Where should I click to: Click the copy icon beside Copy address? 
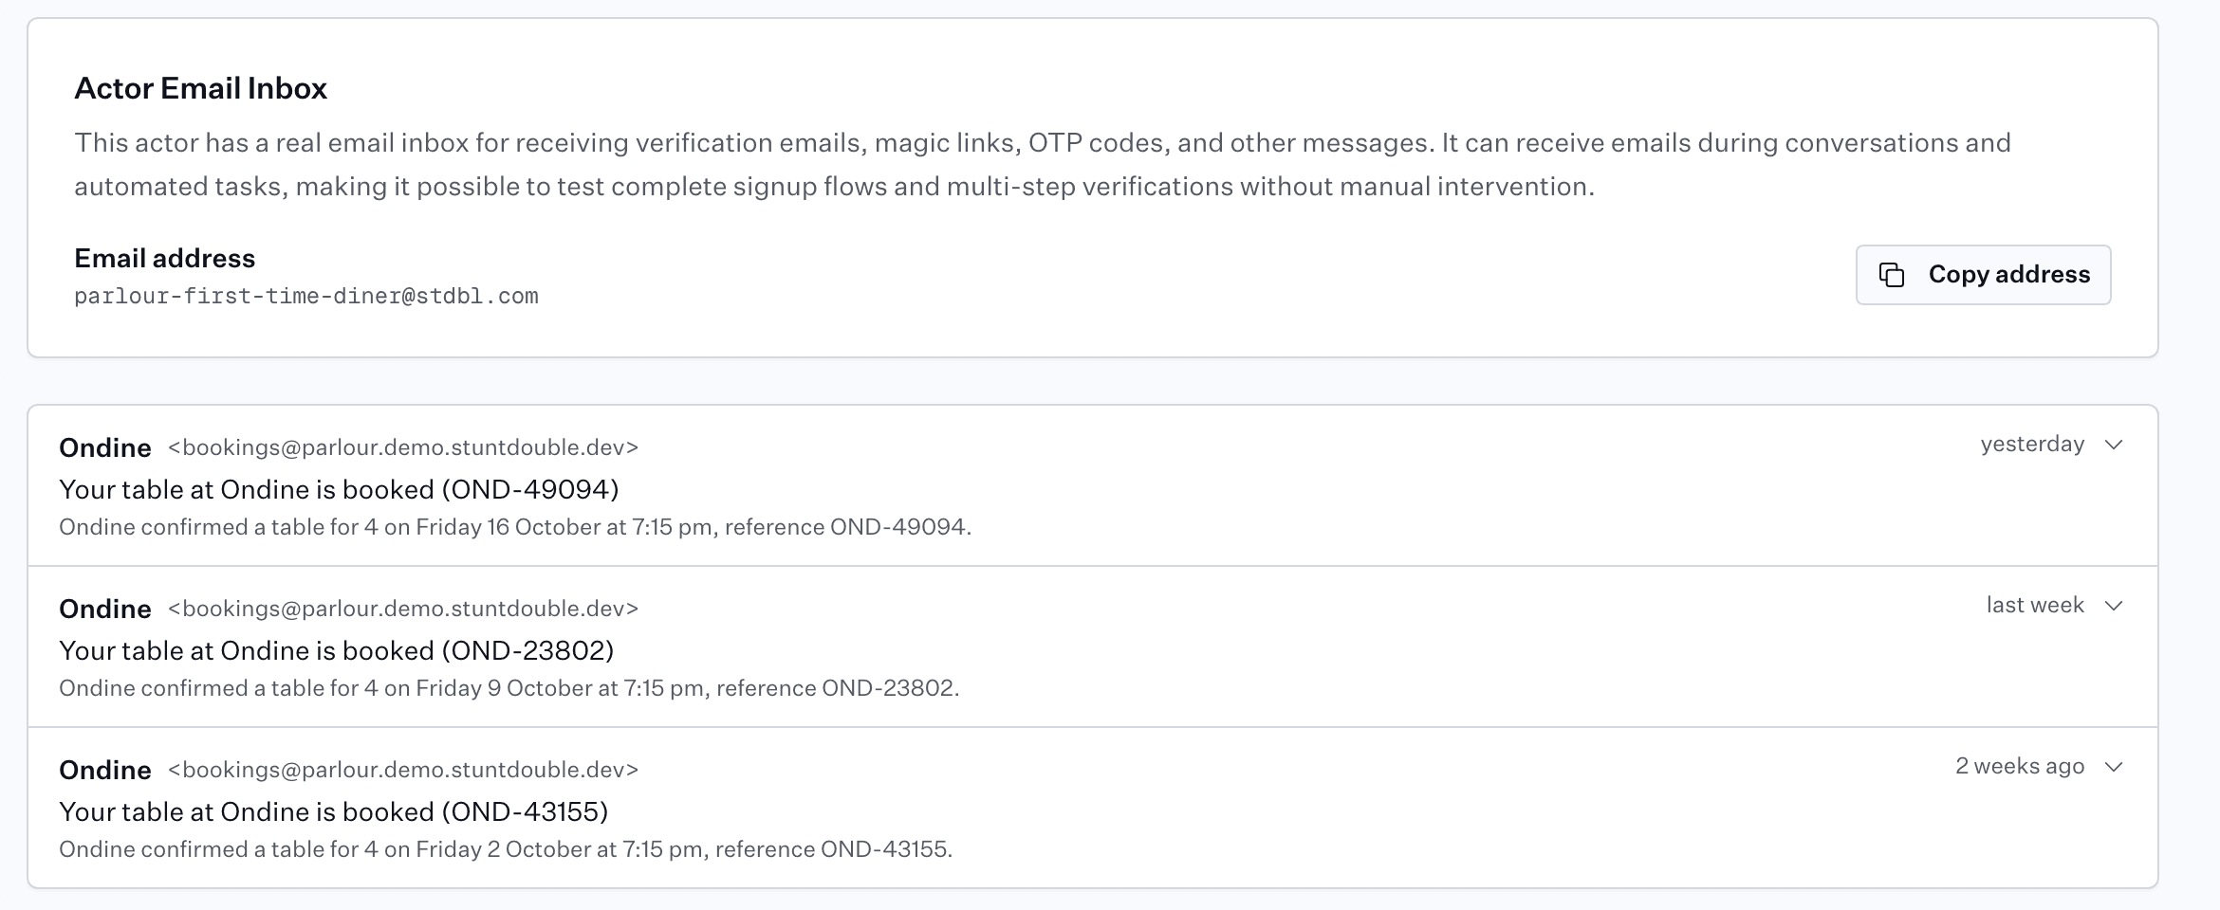pos(1892,275)
